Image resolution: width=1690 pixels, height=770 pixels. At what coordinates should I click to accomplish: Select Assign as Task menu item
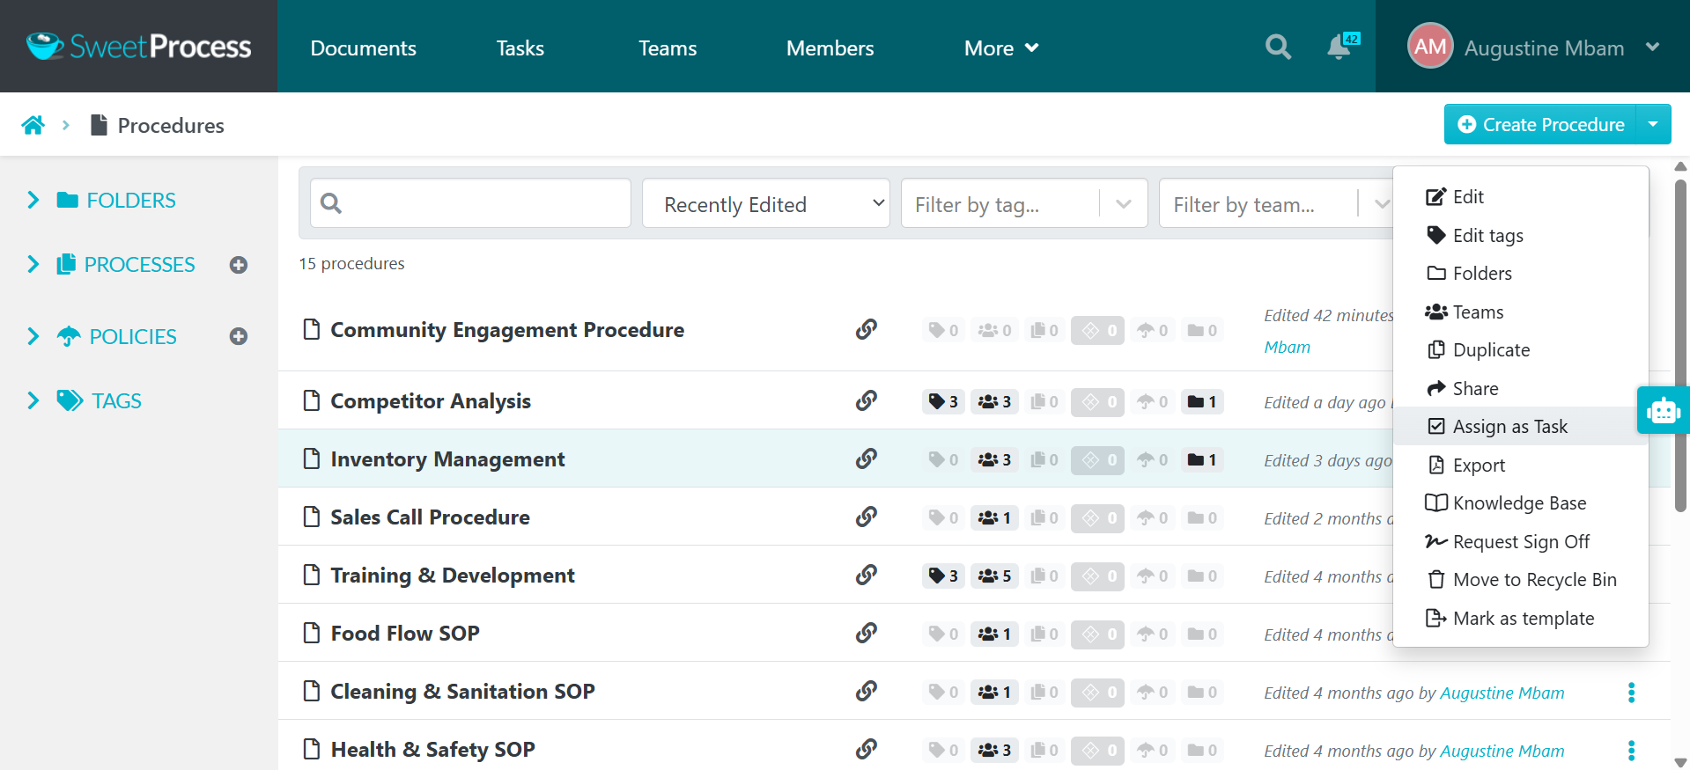[x=1521, y=426]
